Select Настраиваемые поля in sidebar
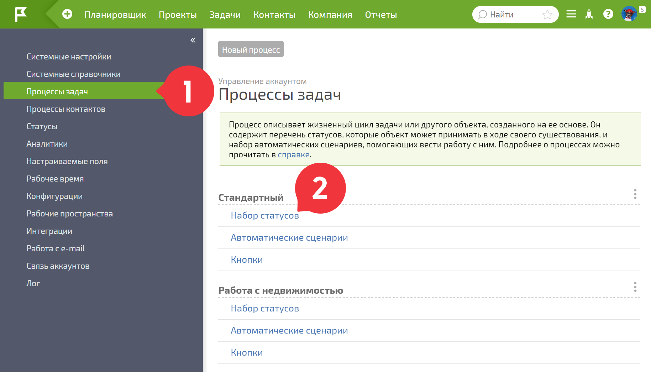 click(67, 161)
